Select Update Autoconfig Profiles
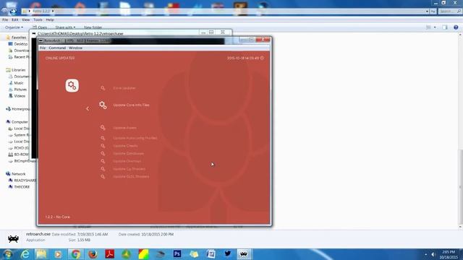This screenshot has height=260, width=463. 135,138
